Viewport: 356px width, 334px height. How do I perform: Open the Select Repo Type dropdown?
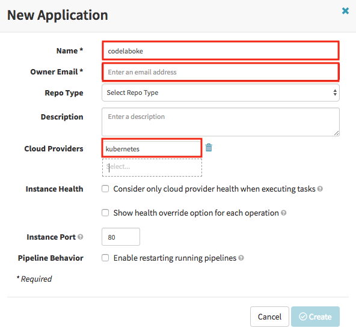[221, 93]
